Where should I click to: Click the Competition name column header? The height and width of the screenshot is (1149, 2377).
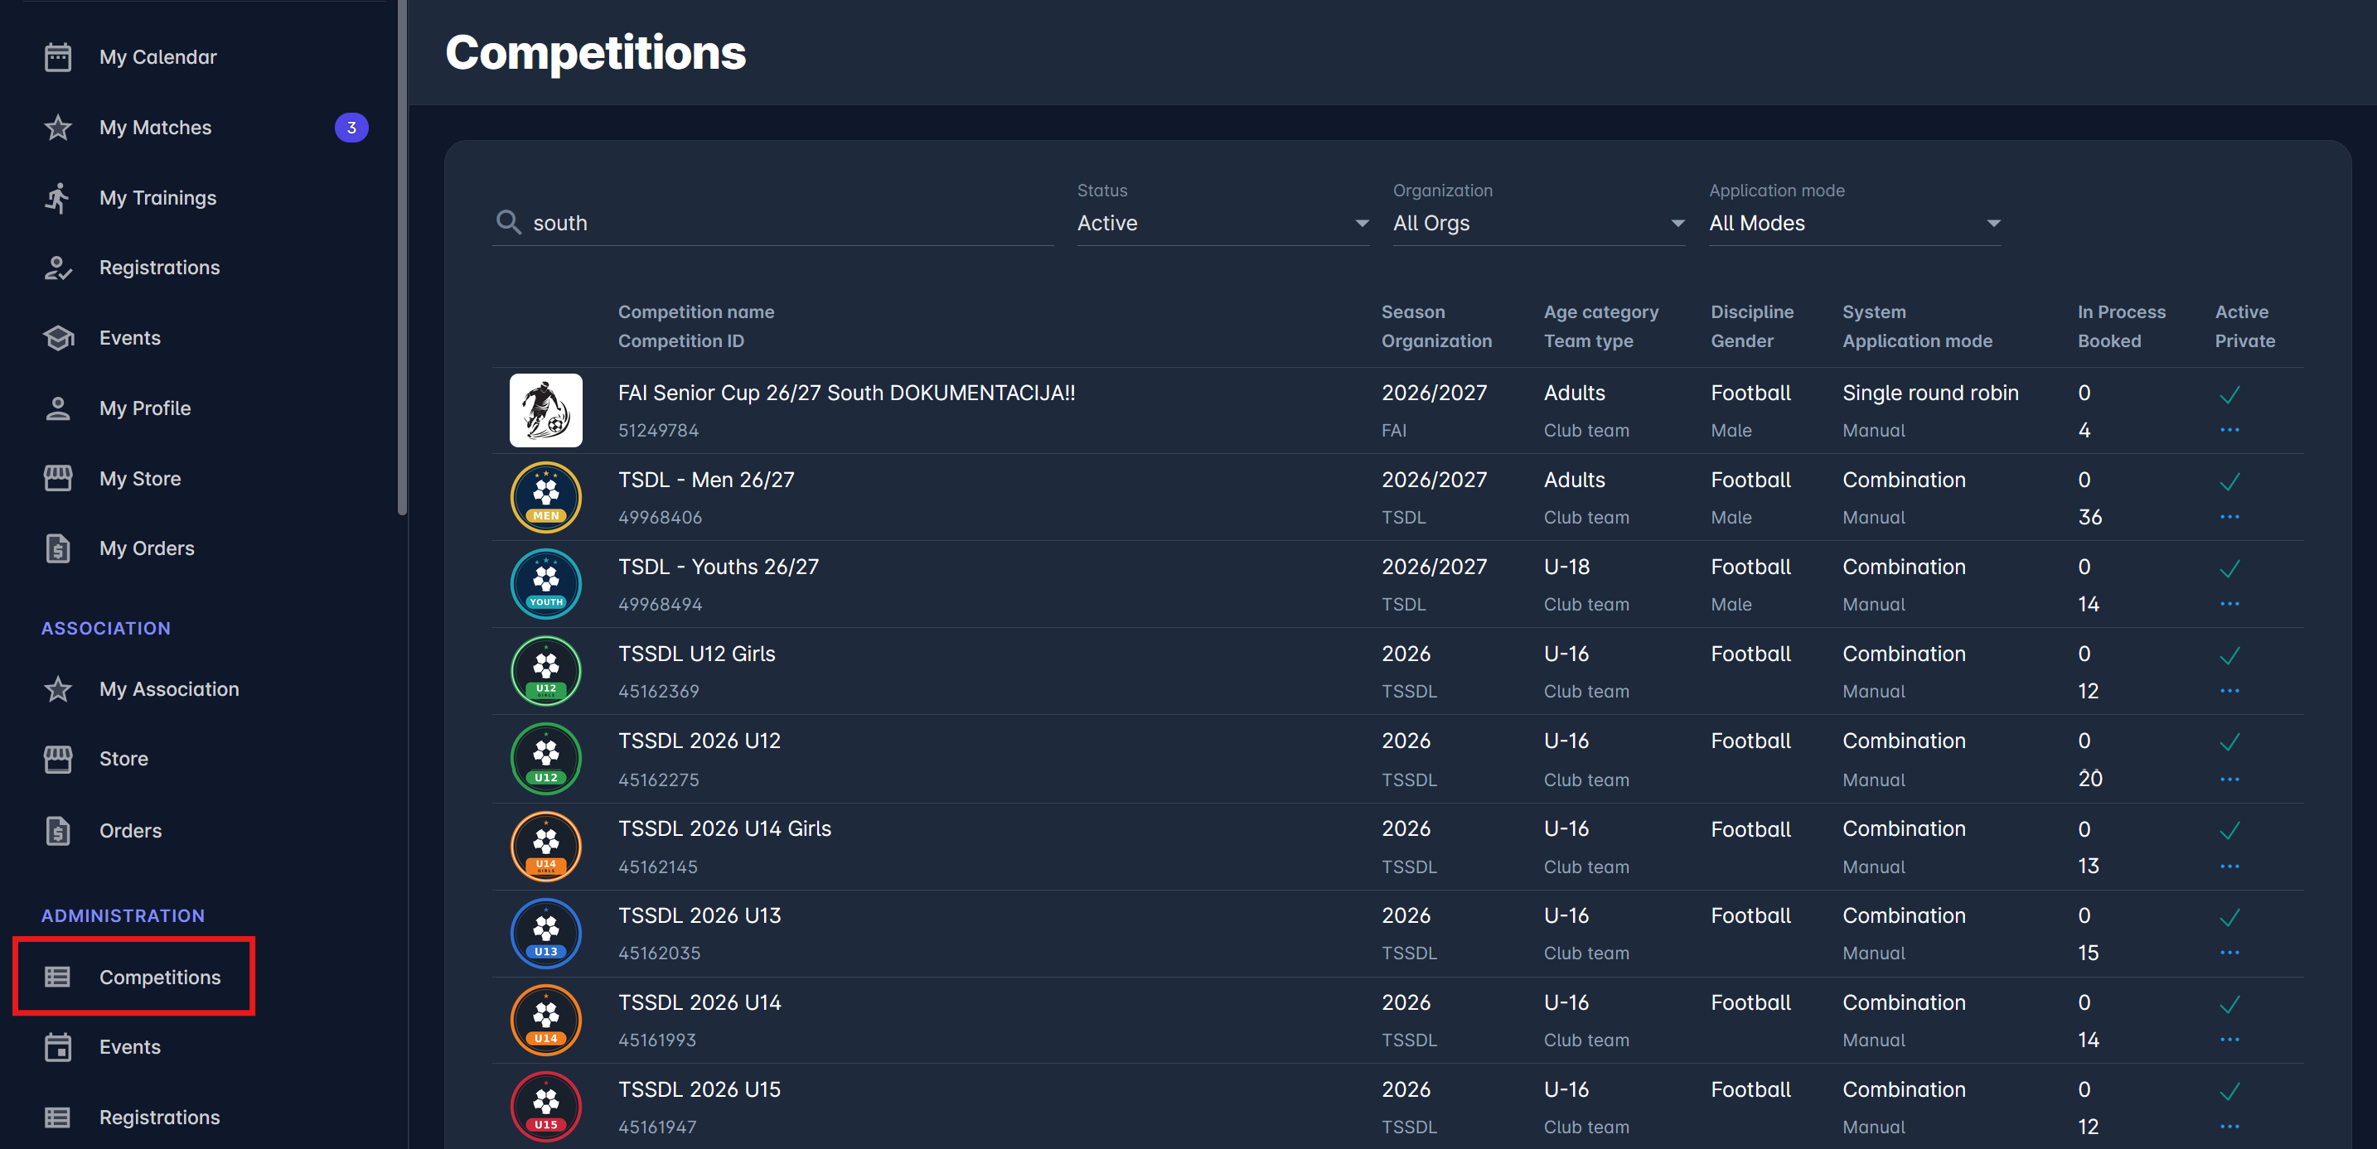695,311
